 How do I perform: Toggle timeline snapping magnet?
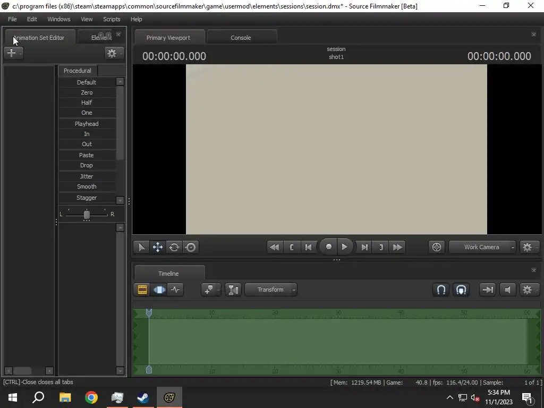point(441,290)
